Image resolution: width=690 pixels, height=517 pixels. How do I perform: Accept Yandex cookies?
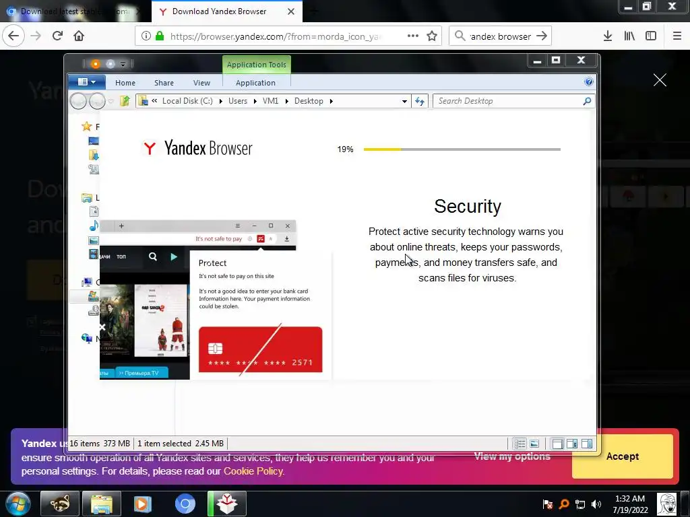tap(622, 456)
